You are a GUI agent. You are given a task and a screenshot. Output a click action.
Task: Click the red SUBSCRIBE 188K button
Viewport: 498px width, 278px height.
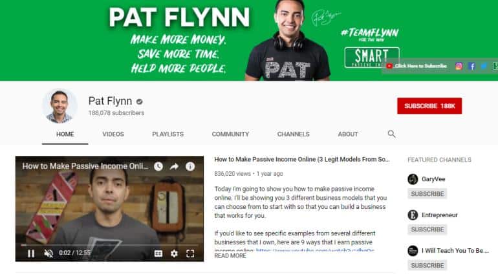429,105
